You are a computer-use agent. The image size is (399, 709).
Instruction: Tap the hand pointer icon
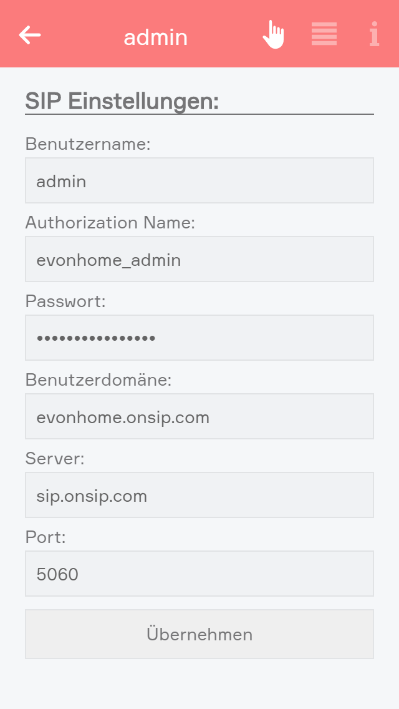coord(273,34)
